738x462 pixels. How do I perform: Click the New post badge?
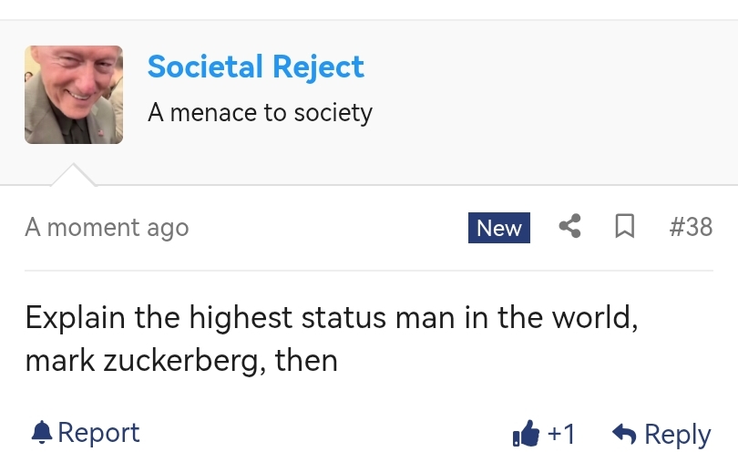click(499, 228)
